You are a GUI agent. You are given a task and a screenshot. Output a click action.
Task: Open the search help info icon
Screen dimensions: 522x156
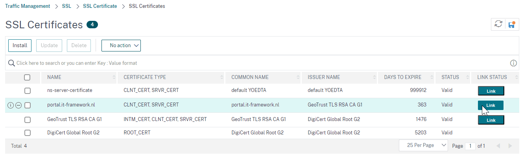[513, 63]
